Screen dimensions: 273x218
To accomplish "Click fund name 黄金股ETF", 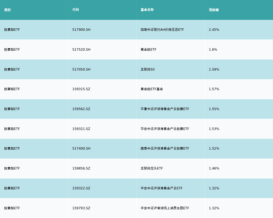I will coord(149,50).
